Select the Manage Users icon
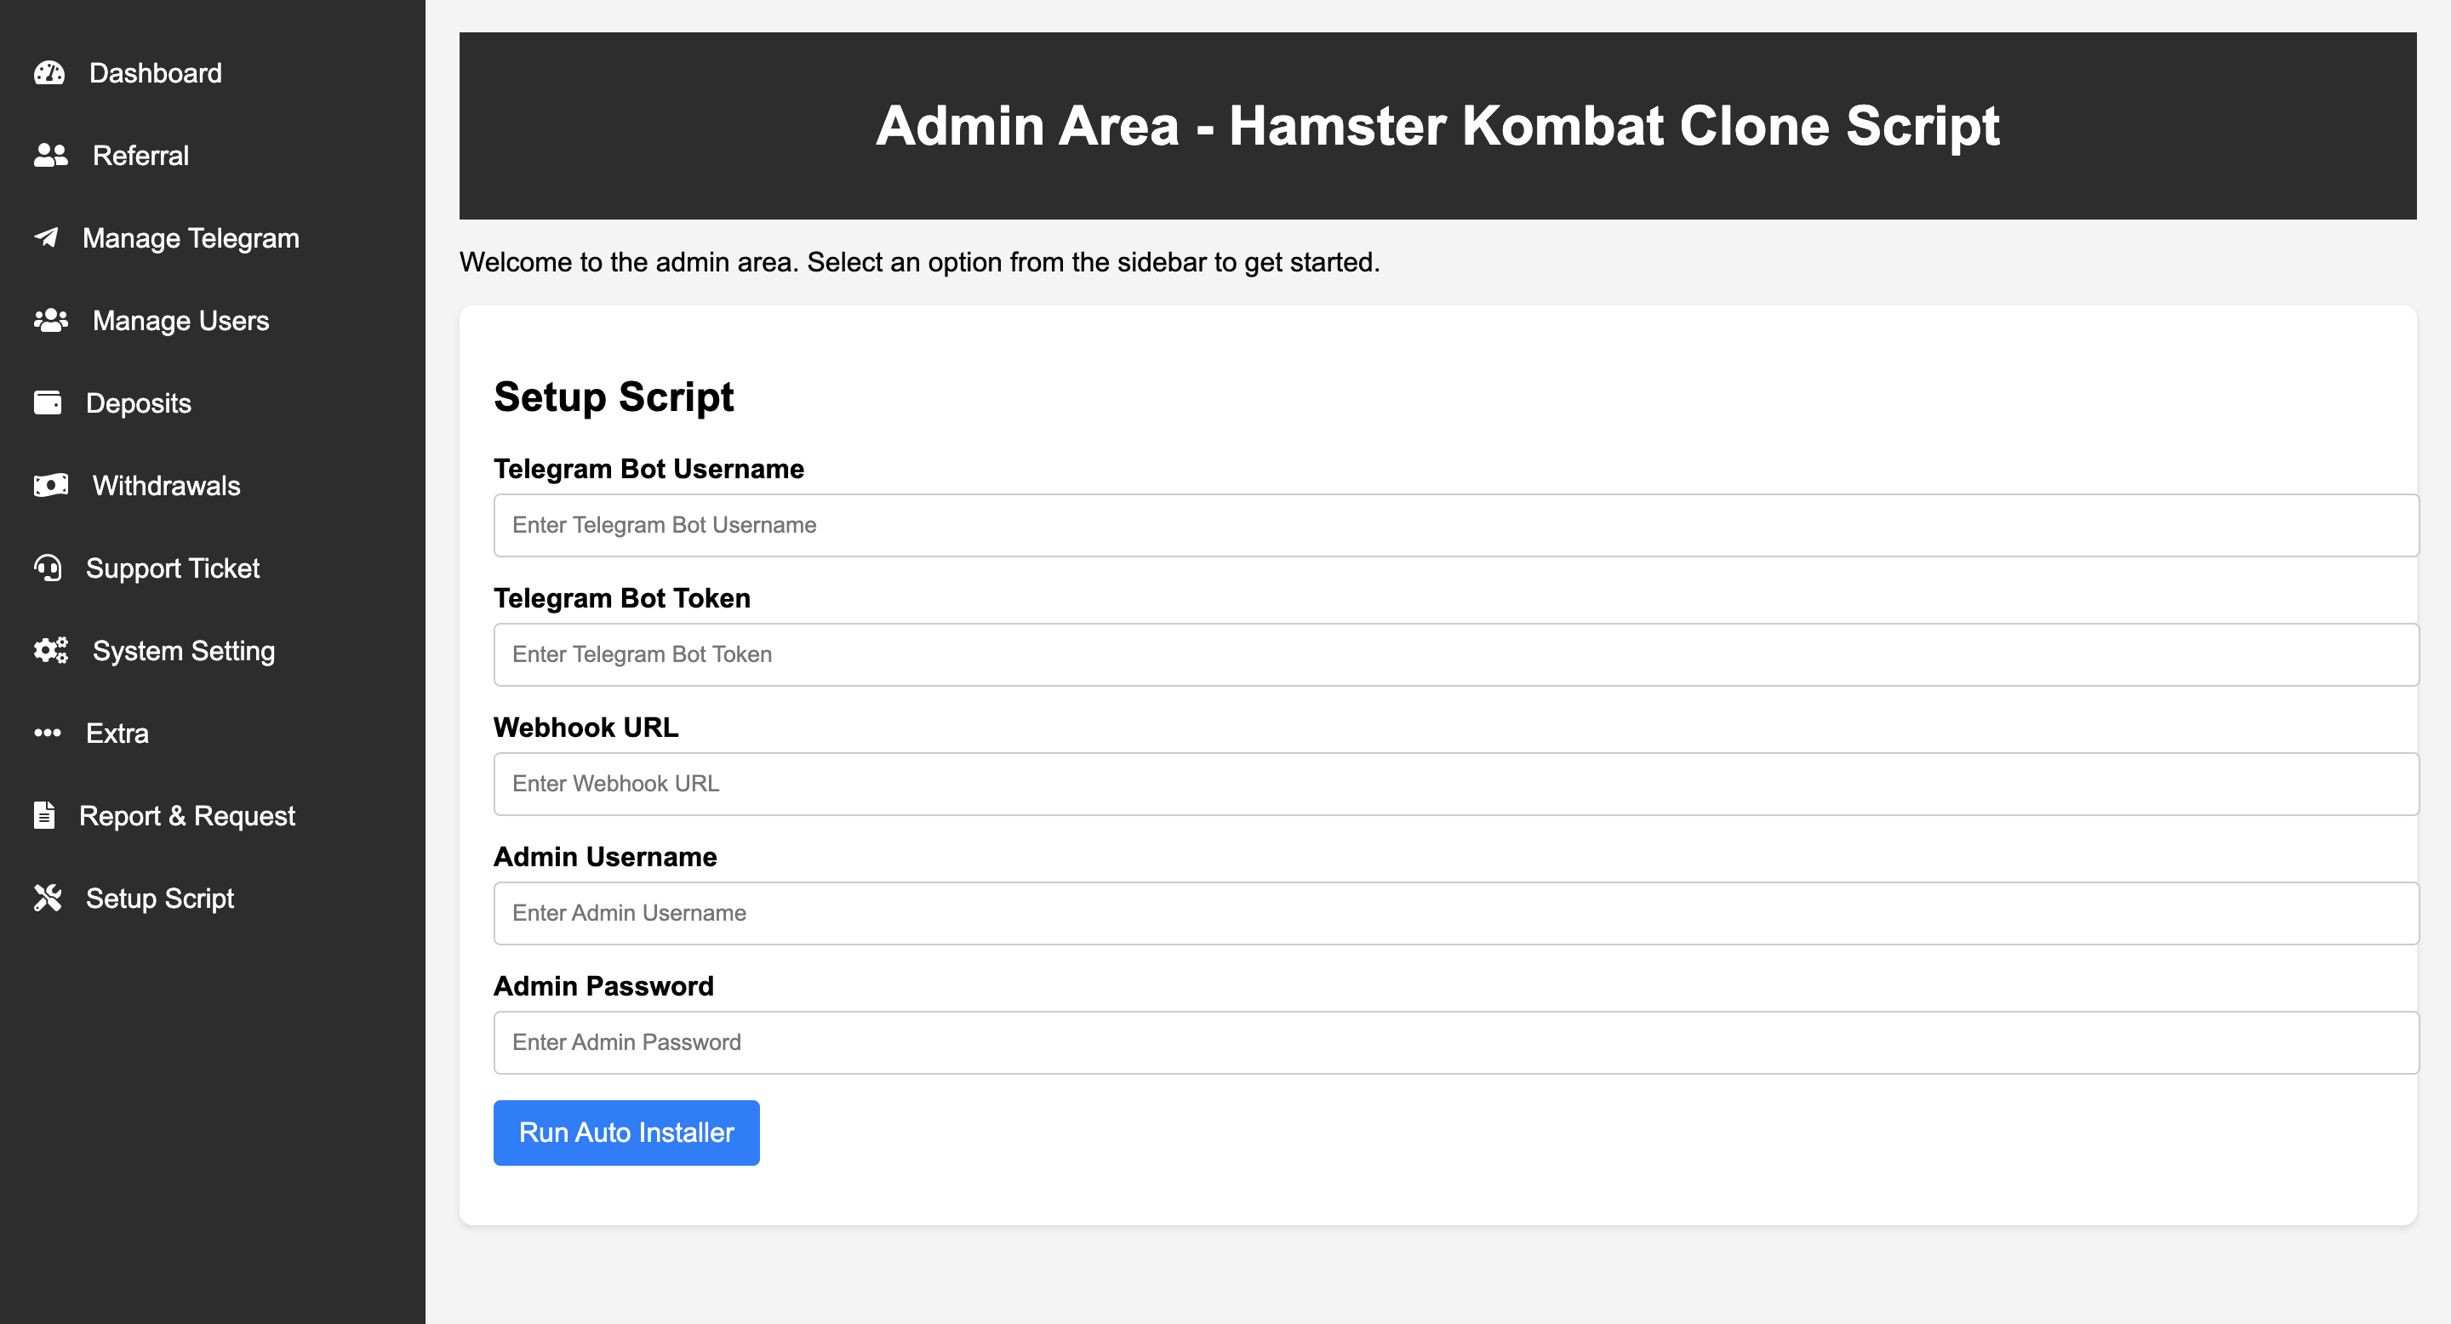This screenshot has height=1324, width=2451. coord(50,320)
